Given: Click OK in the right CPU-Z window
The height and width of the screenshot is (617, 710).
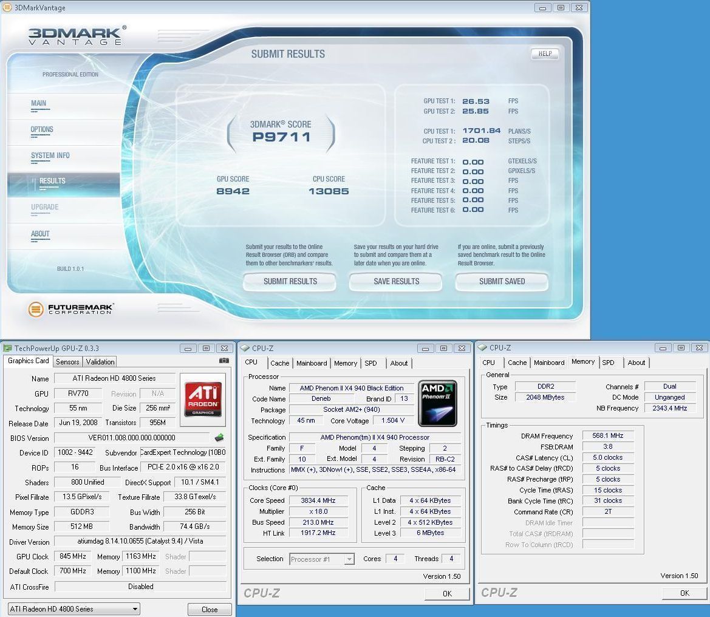Looking at the screenshot, I should (x=684, y=593).
